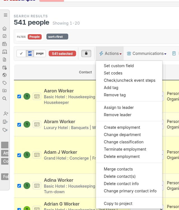This screenshot has width=179, height=210.
Task: Select Delete contact(s)
Action: pos(120,176)
